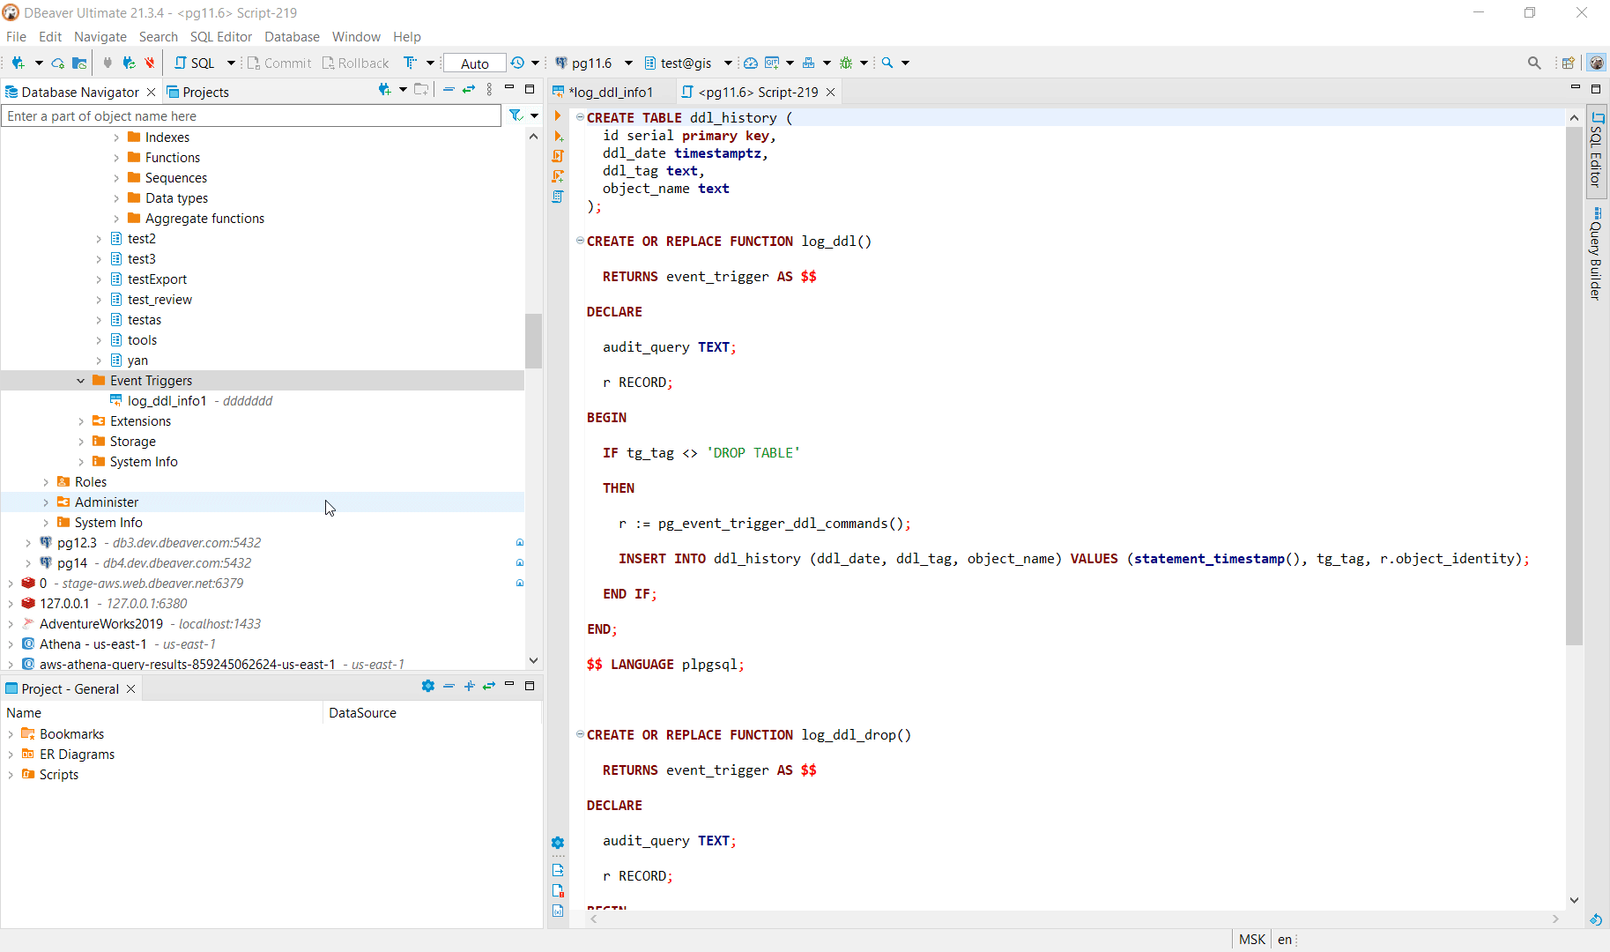Image resolution: width=1610 pixels, height=952 pixels.
Task: Click the Commit button
Action: pyautogui.click(x=279, y=63)
